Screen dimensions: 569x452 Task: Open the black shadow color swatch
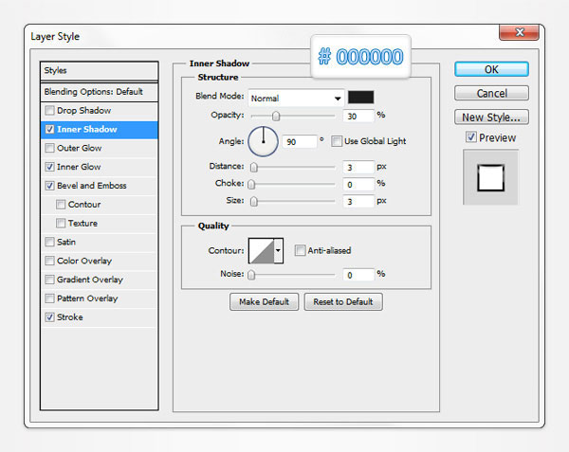pos(360,97)
